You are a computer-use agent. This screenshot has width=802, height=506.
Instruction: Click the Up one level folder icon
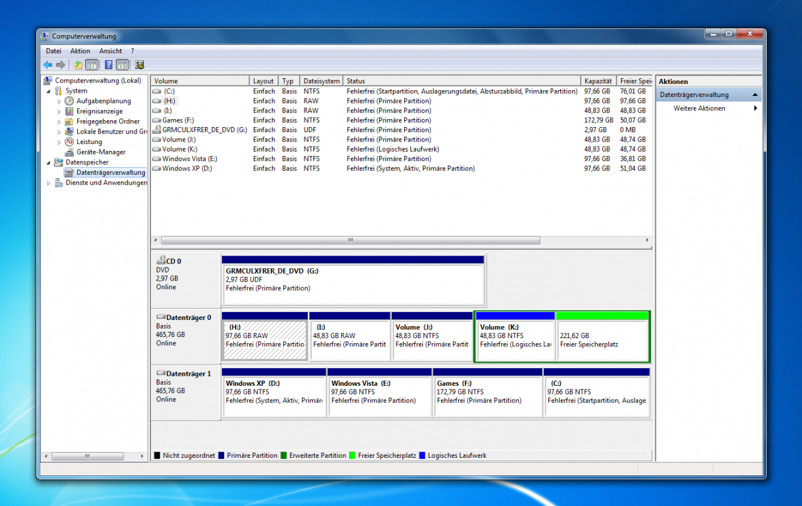(78, 65)
